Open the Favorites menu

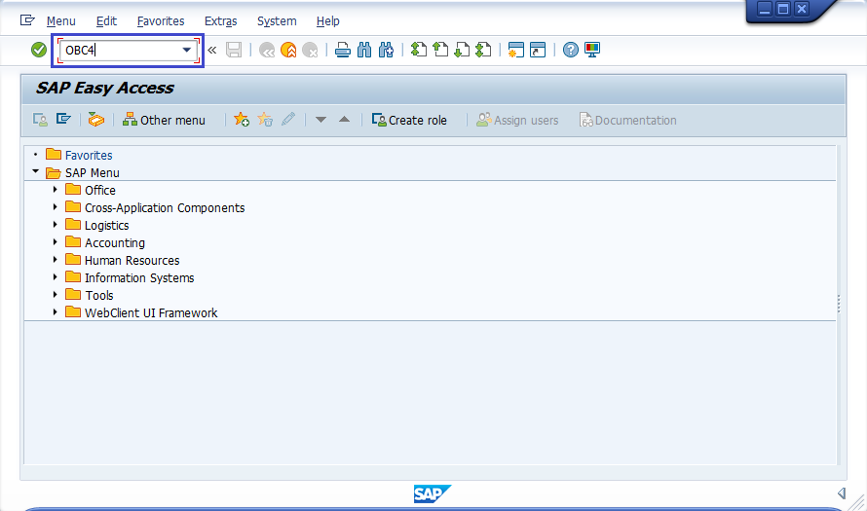161,21
